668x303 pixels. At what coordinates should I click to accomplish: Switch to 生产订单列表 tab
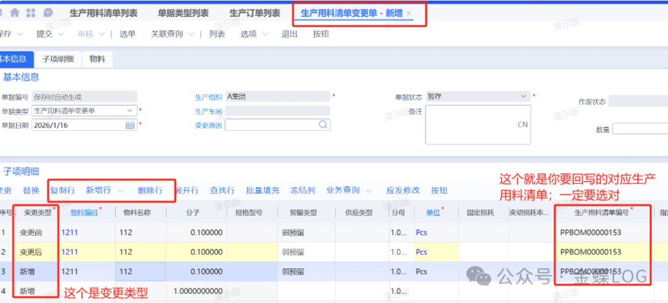[254, 13]
